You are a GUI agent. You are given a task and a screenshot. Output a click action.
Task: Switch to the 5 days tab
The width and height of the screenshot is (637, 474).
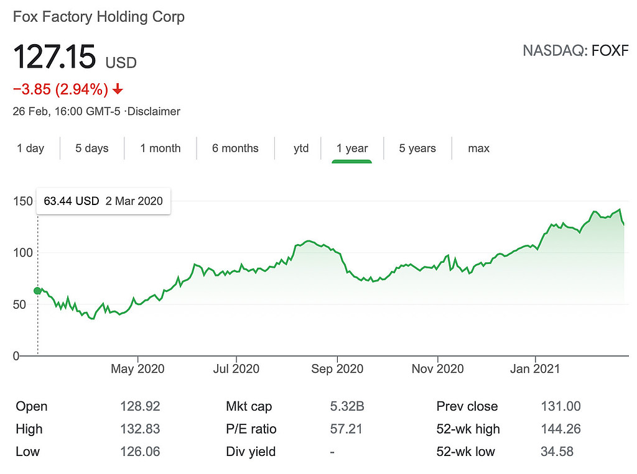click(92, 148)
